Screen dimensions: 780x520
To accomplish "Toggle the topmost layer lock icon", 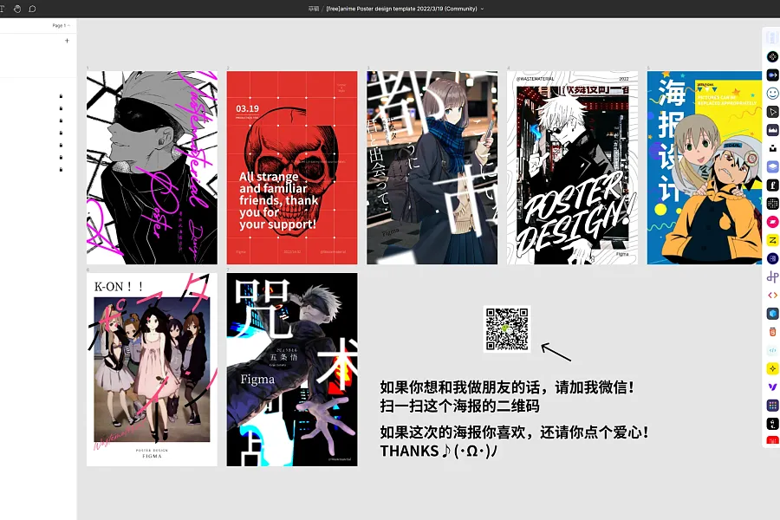I will pyautogui.click(x=62, y=96).
